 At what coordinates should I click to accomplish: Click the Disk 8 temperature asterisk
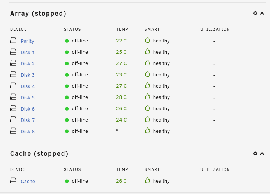[117, 131]
